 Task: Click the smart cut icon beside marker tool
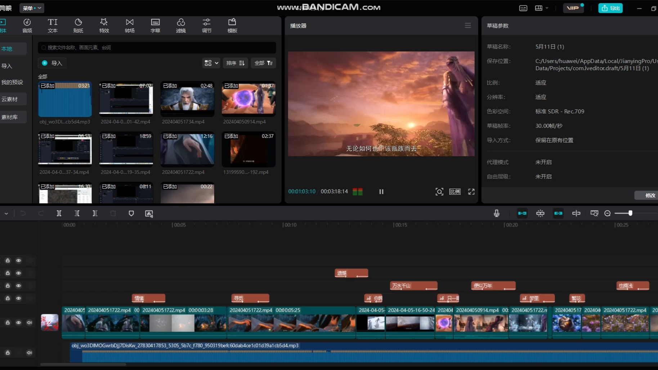click(x=149, y=213)
